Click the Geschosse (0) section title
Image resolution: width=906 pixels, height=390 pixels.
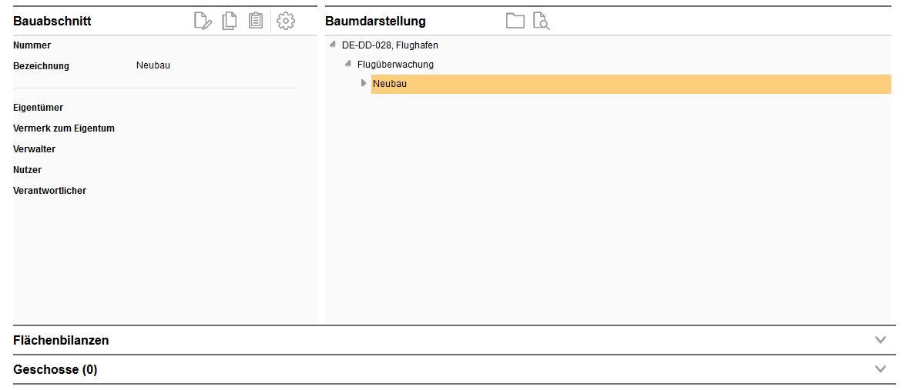(55, 369)
